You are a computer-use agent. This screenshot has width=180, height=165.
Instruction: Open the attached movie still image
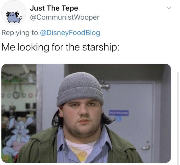click(x=86, y=113)
